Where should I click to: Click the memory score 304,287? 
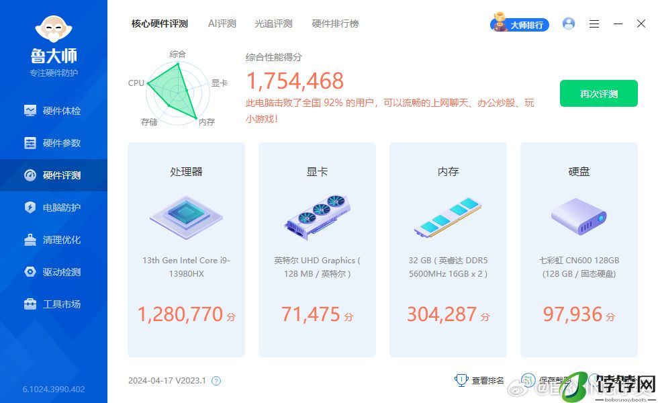click(x=442, y=314)
